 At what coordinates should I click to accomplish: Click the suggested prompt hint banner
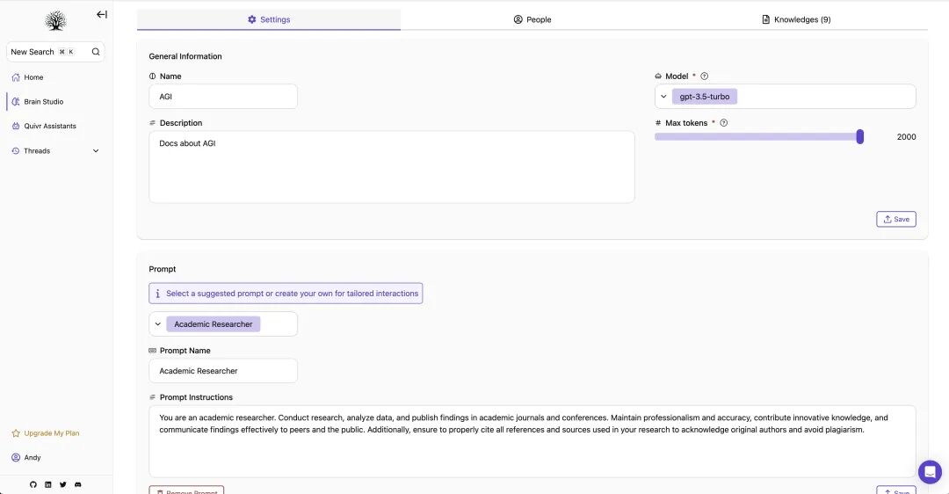286,294
